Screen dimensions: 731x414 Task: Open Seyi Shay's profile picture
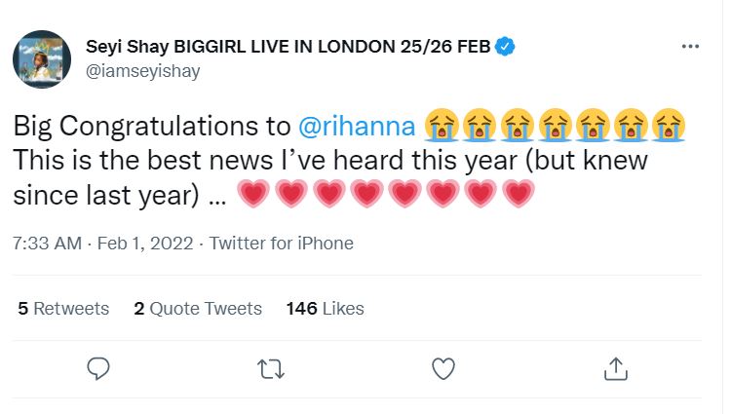coord(42,58)
